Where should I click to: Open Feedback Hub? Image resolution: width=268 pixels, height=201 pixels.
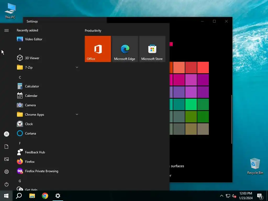(x=48, y=152)
